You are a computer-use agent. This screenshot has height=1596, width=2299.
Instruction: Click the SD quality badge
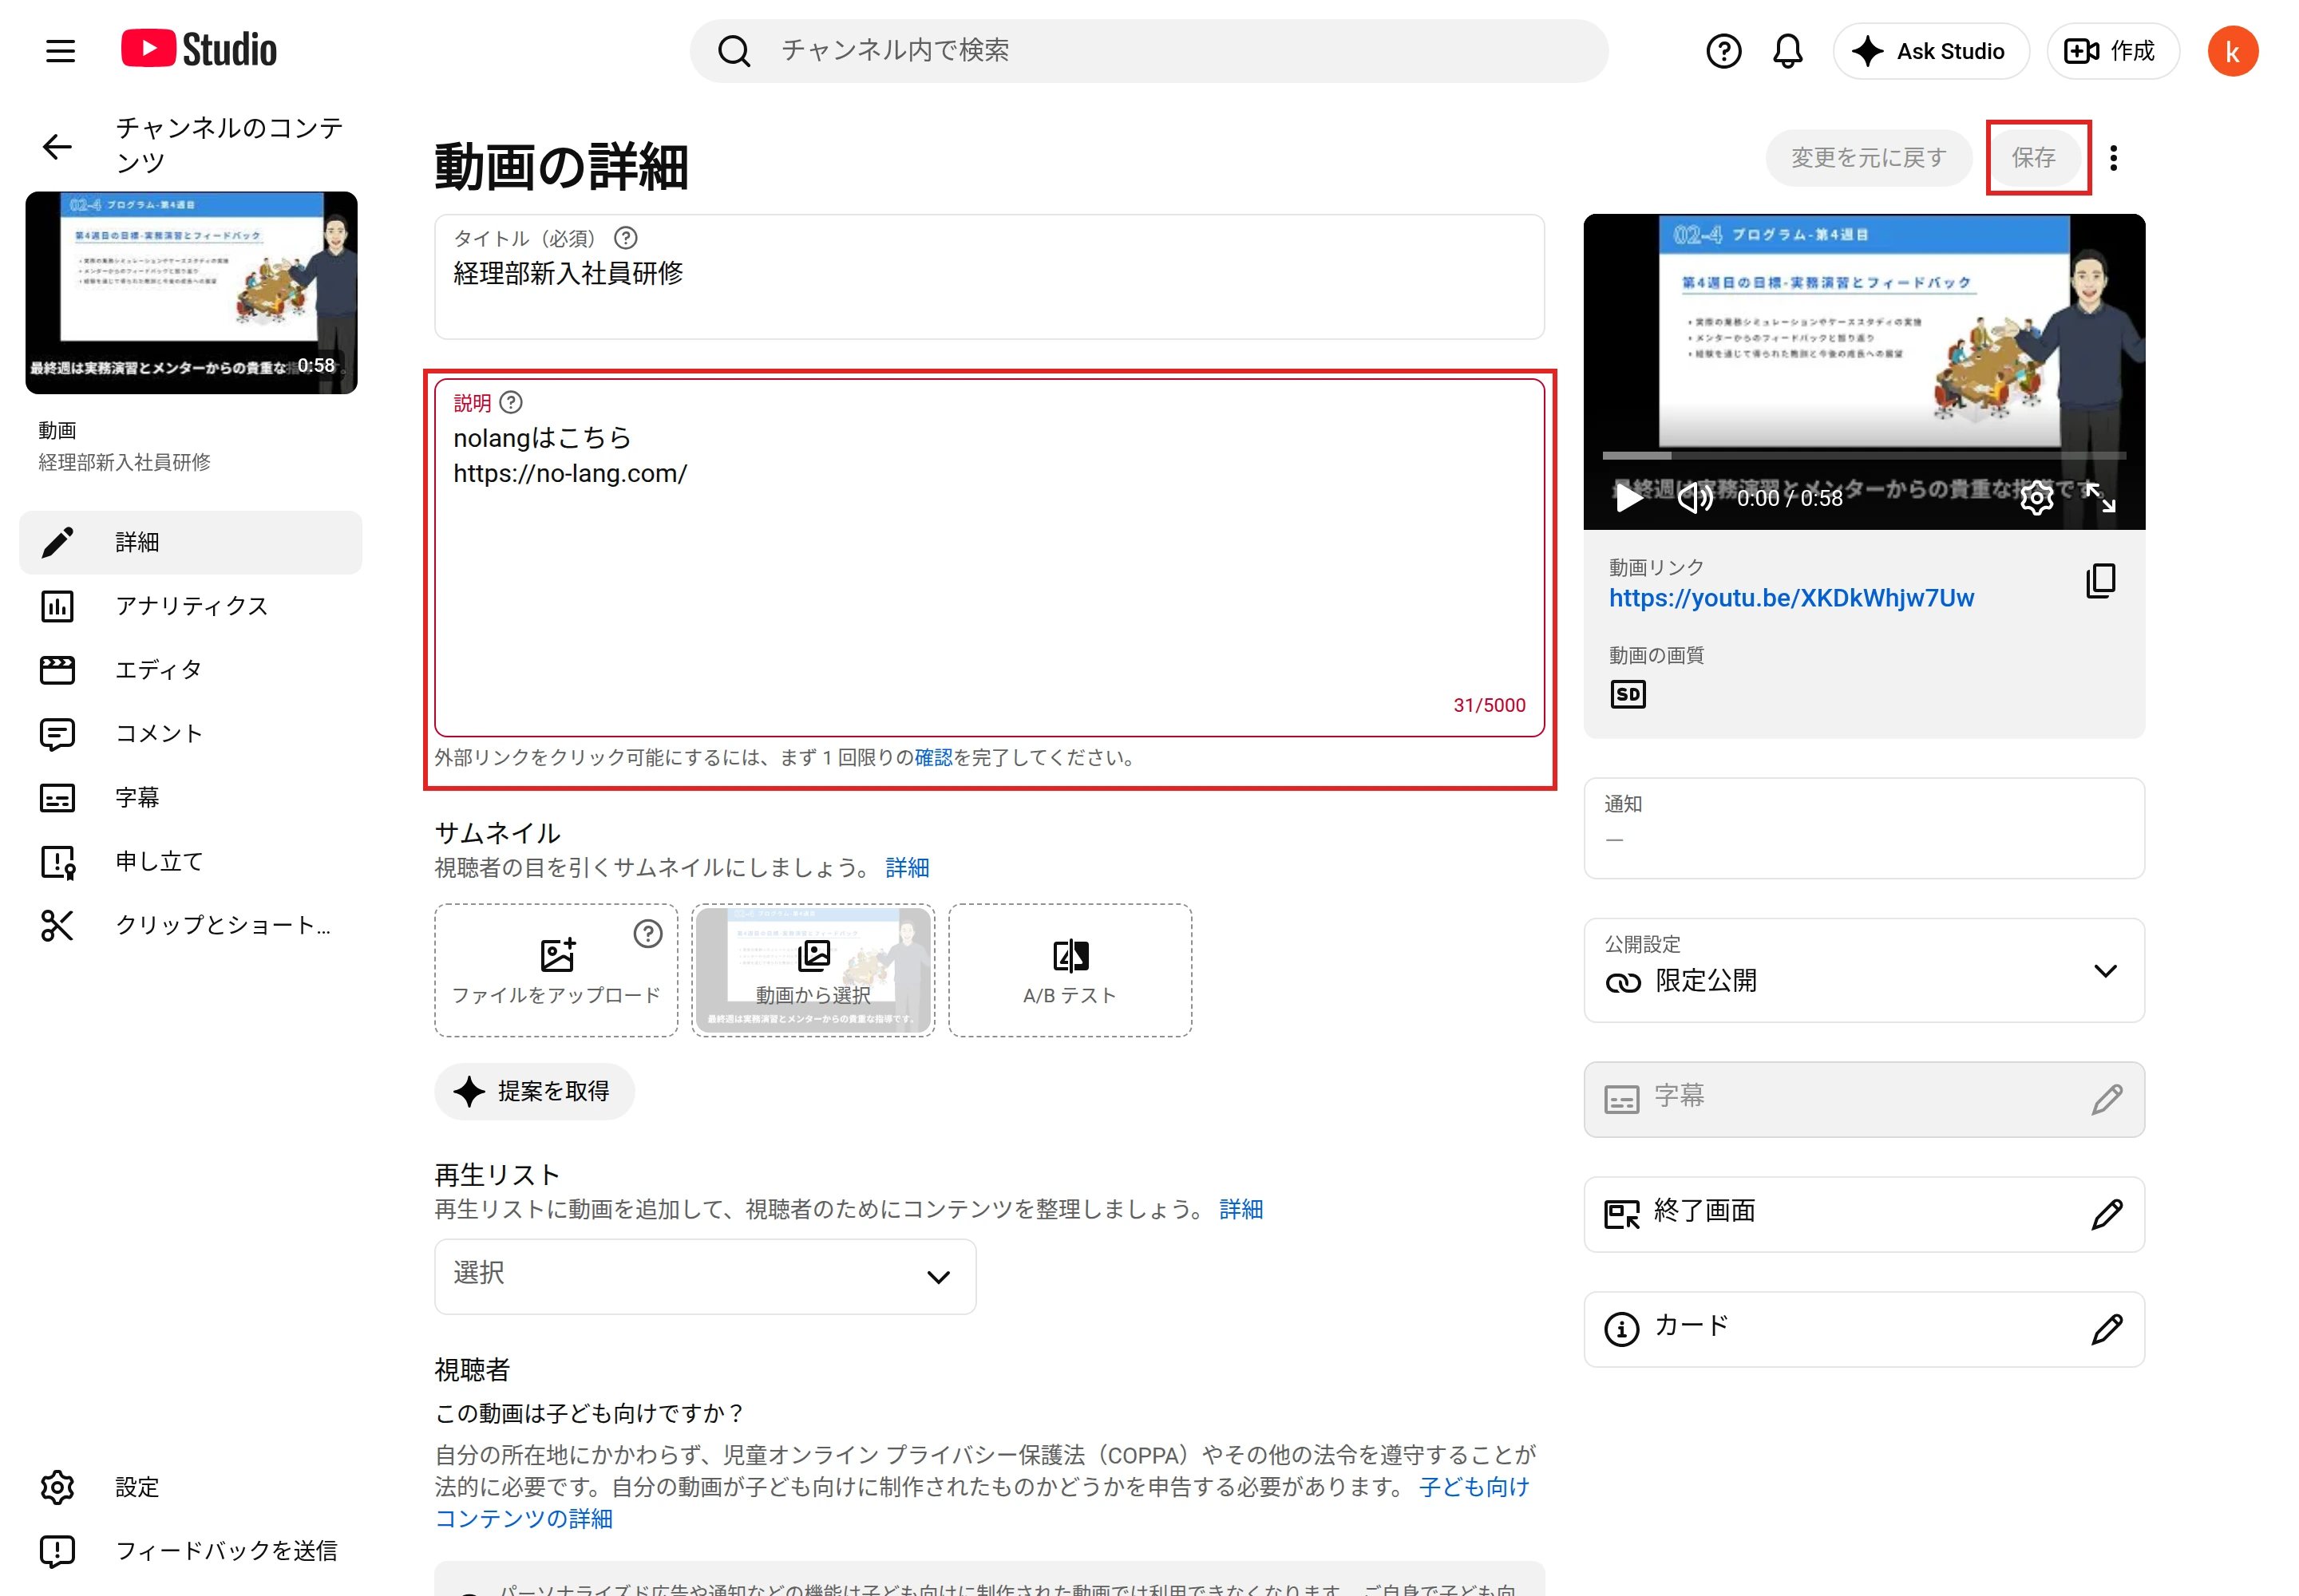tap(1627, 694)
